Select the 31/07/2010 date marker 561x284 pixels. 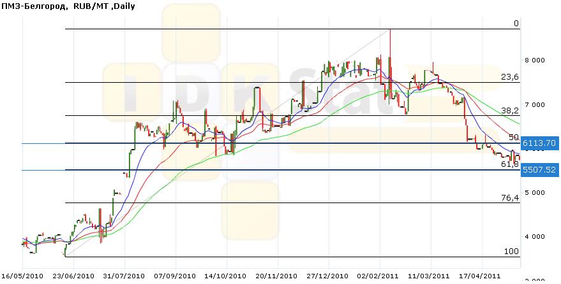pyautogui.click(x=124, y=276)
